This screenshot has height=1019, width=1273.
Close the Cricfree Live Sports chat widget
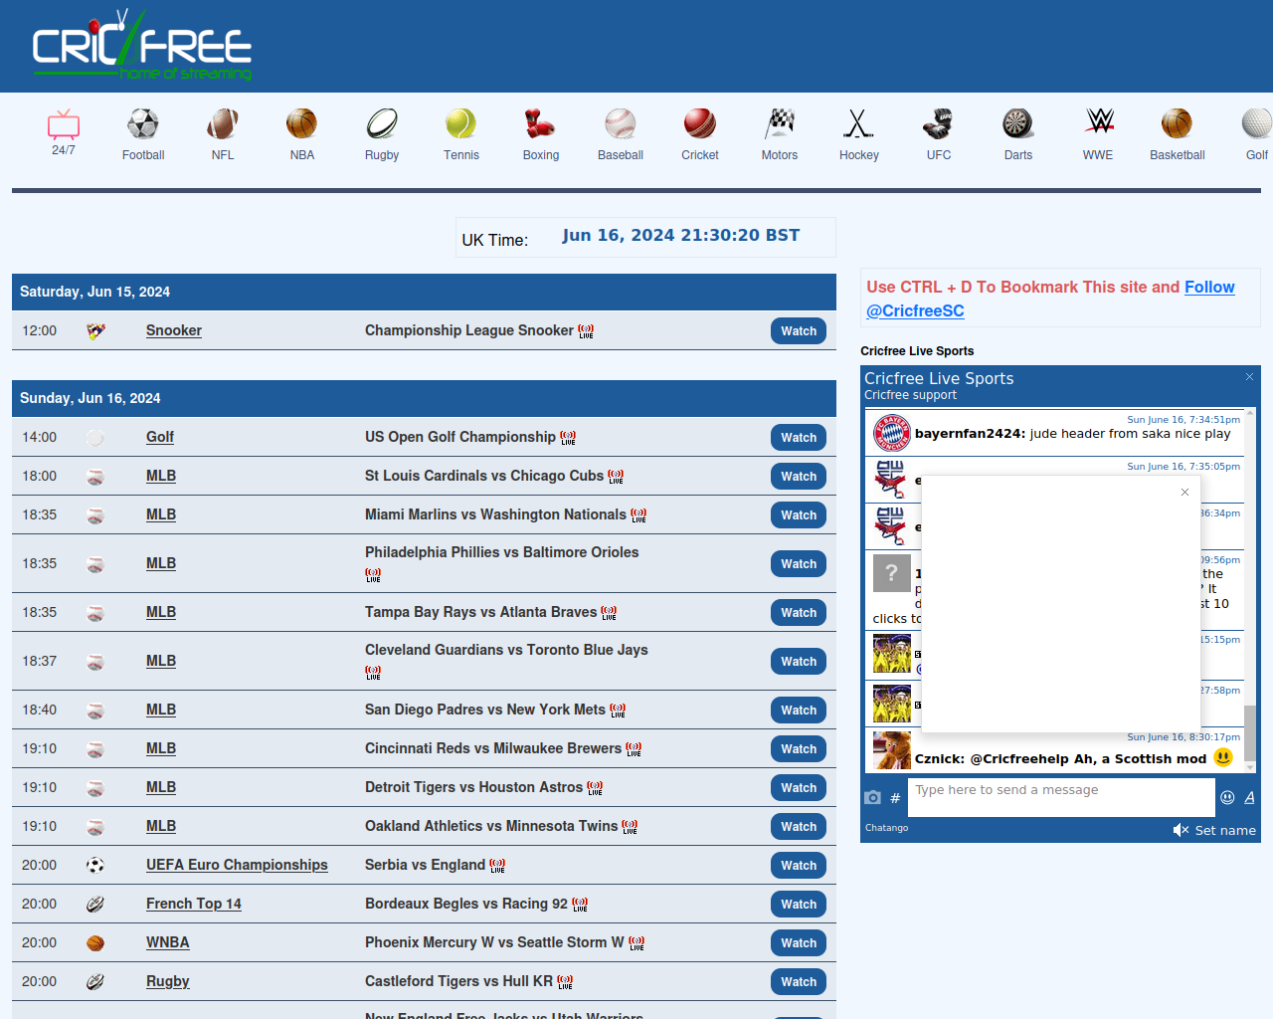coord(1250,376)
